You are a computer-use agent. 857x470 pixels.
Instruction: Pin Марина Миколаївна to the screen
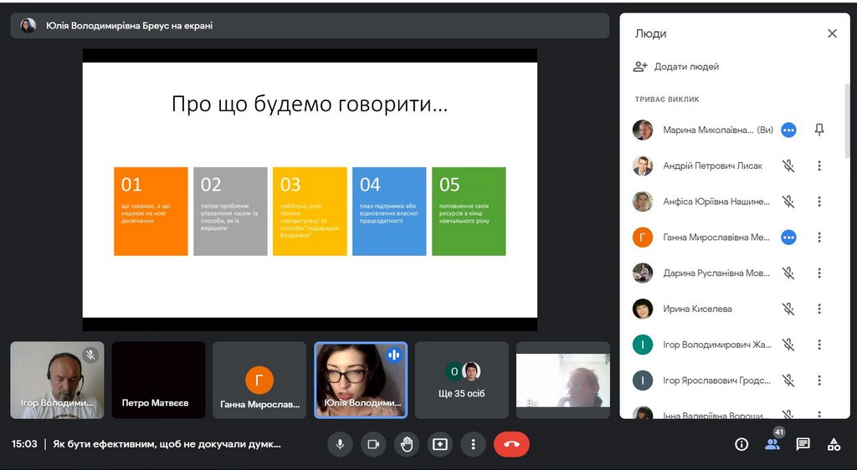click(x=819, y=130)
